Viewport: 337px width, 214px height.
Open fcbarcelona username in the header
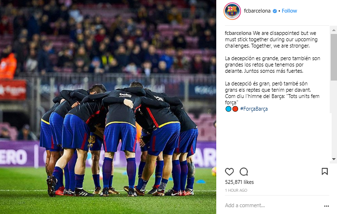click(257, 11)
